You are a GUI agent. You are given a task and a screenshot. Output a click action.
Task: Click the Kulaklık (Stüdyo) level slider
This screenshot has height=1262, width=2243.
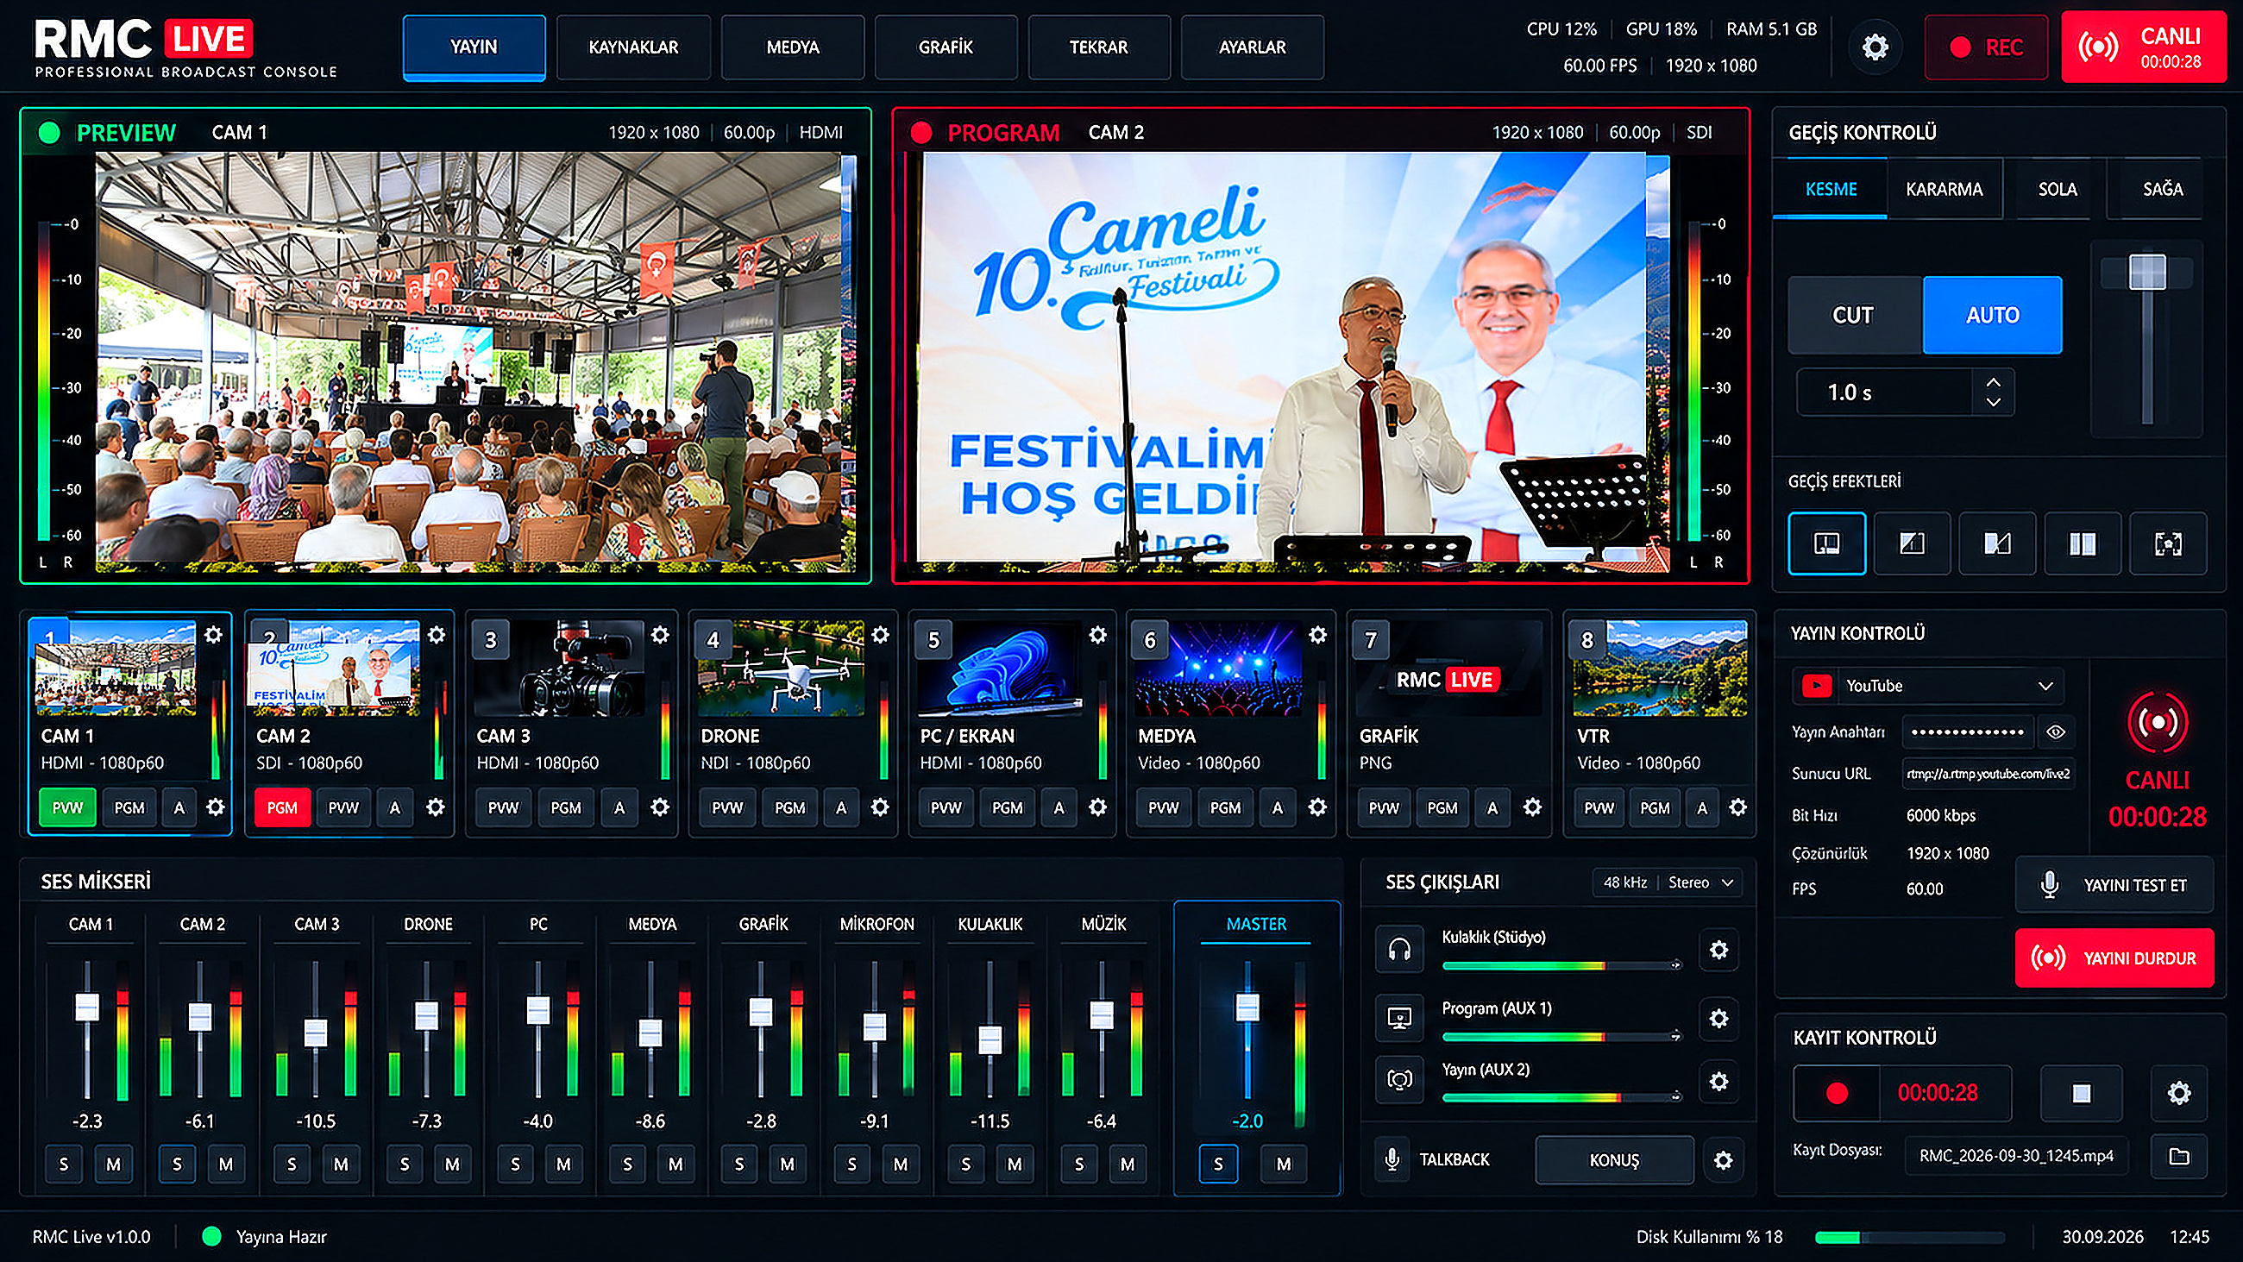coord(1563,966)
